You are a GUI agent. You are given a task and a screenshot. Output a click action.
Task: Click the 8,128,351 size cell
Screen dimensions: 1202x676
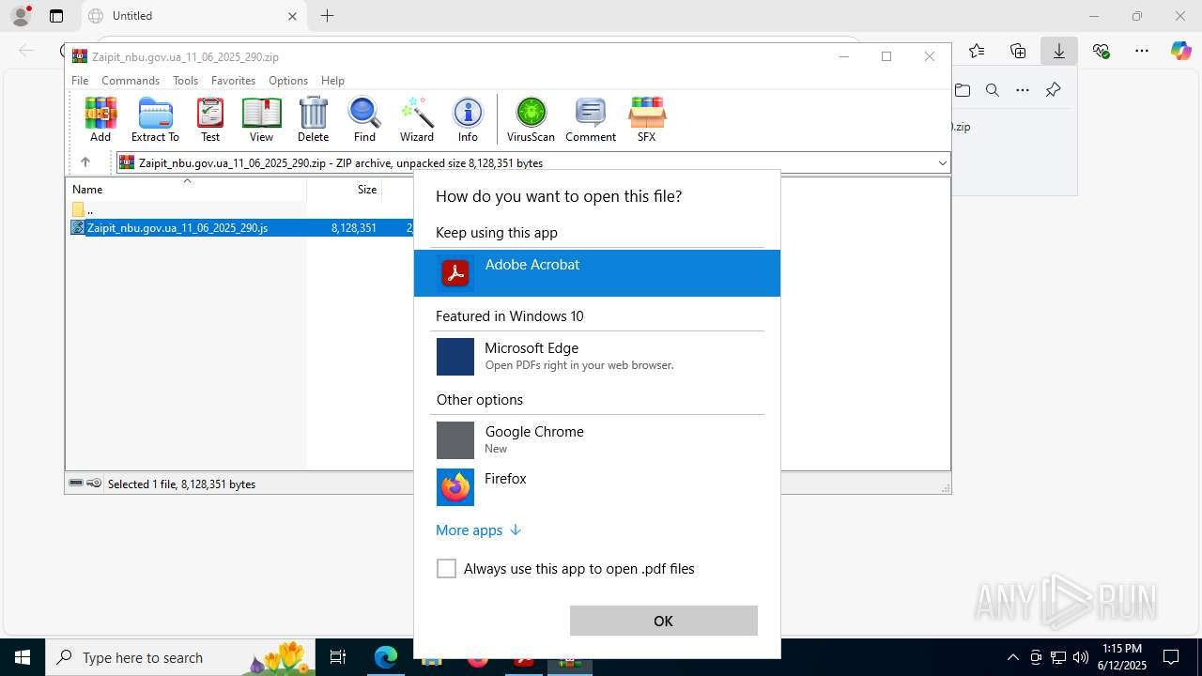(354, 227)
